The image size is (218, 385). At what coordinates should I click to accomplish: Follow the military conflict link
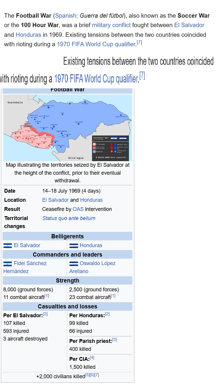click(111, 25)
